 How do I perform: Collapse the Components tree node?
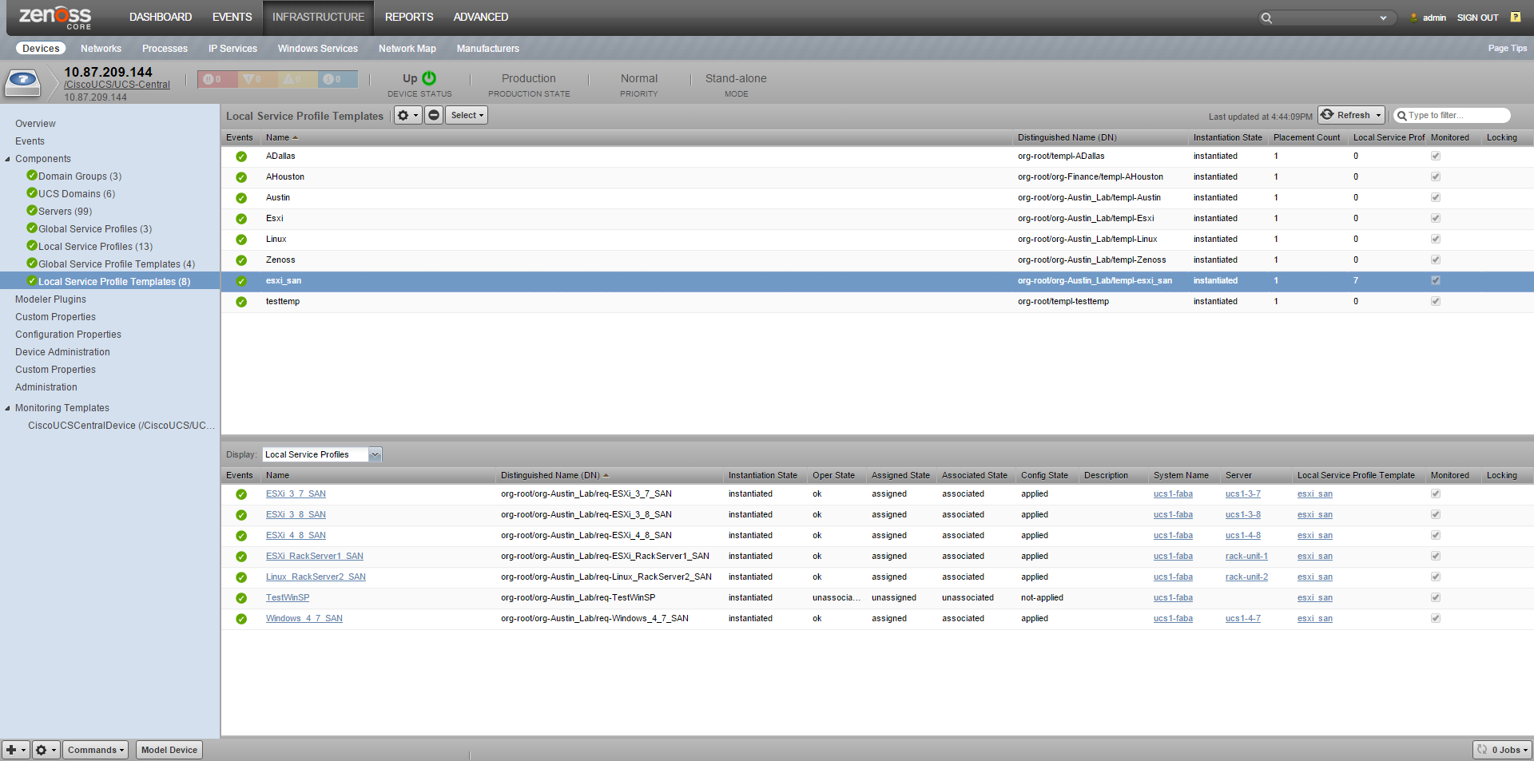(8, 159)
